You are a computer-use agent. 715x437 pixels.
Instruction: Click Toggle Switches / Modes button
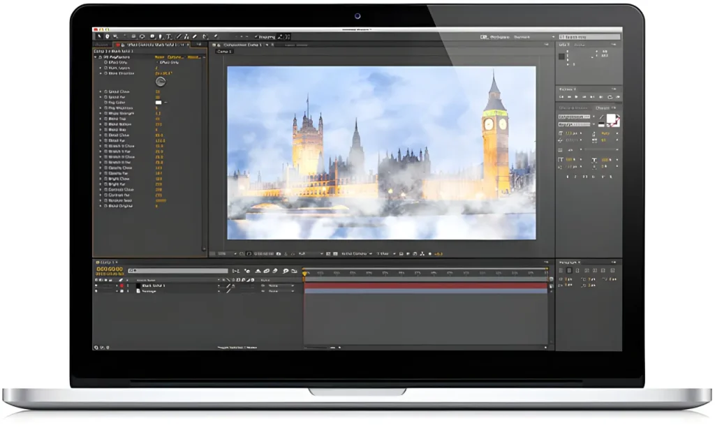pos(237,347)
